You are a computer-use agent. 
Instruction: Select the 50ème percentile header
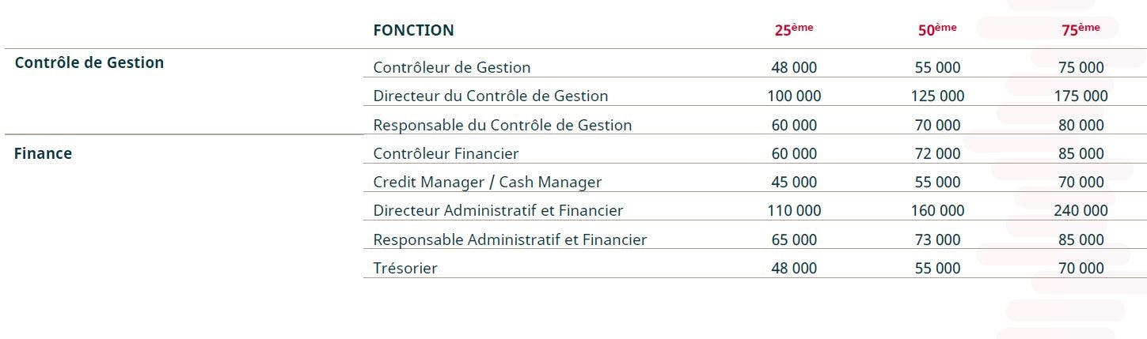937,30
